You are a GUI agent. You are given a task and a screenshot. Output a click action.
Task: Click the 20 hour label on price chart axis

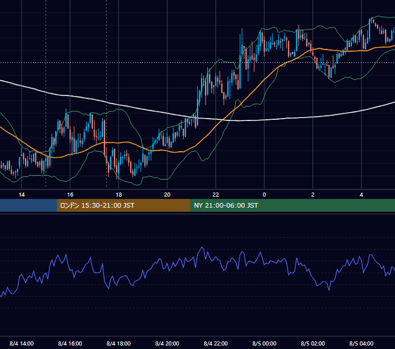tap(167, 195)
